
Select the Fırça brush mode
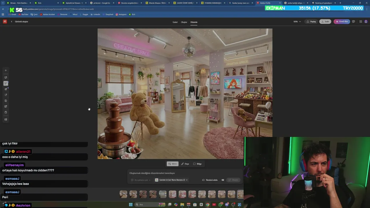(x=185, y=164)
